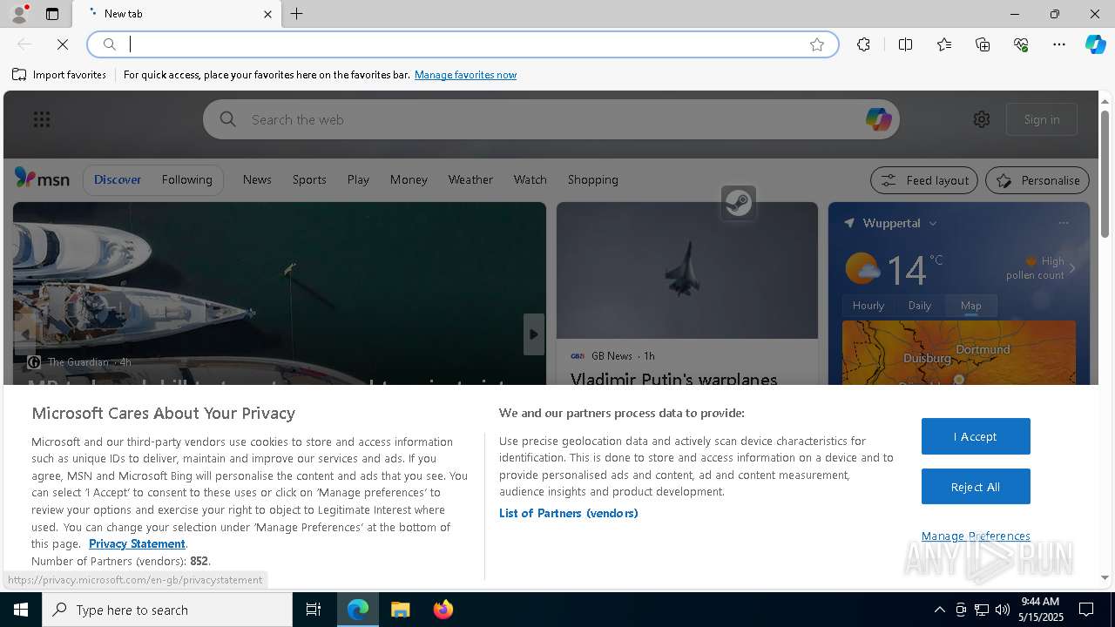Open the weather map thumbnail
The image size is (1115, 627).
point(959,352)
